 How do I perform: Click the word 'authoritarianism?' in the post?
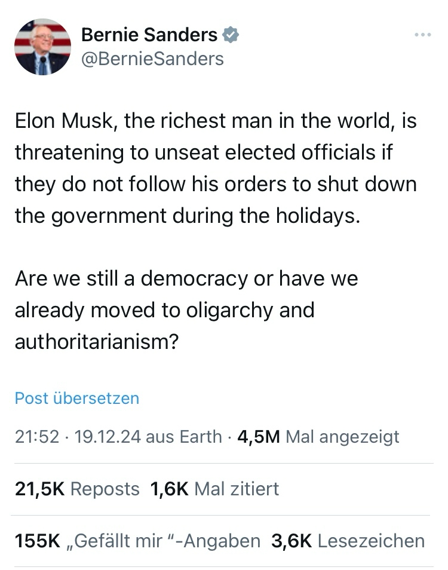click(x=97, y=342)
